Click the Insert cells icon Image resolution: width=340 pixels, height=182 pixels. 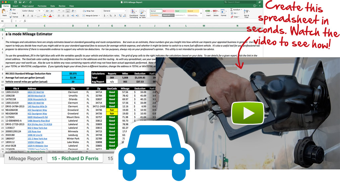click(208, 12)
